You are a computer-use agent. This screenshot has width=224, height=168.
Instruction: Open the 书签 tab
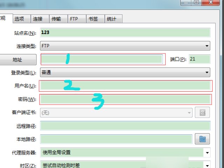(95, 19)
